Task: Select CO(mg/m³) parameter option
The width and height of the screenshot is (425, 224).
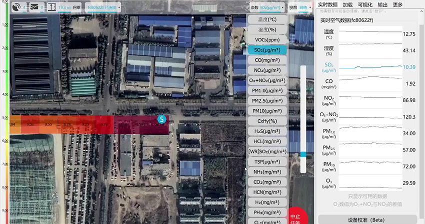Action: [x=267, y=60]
